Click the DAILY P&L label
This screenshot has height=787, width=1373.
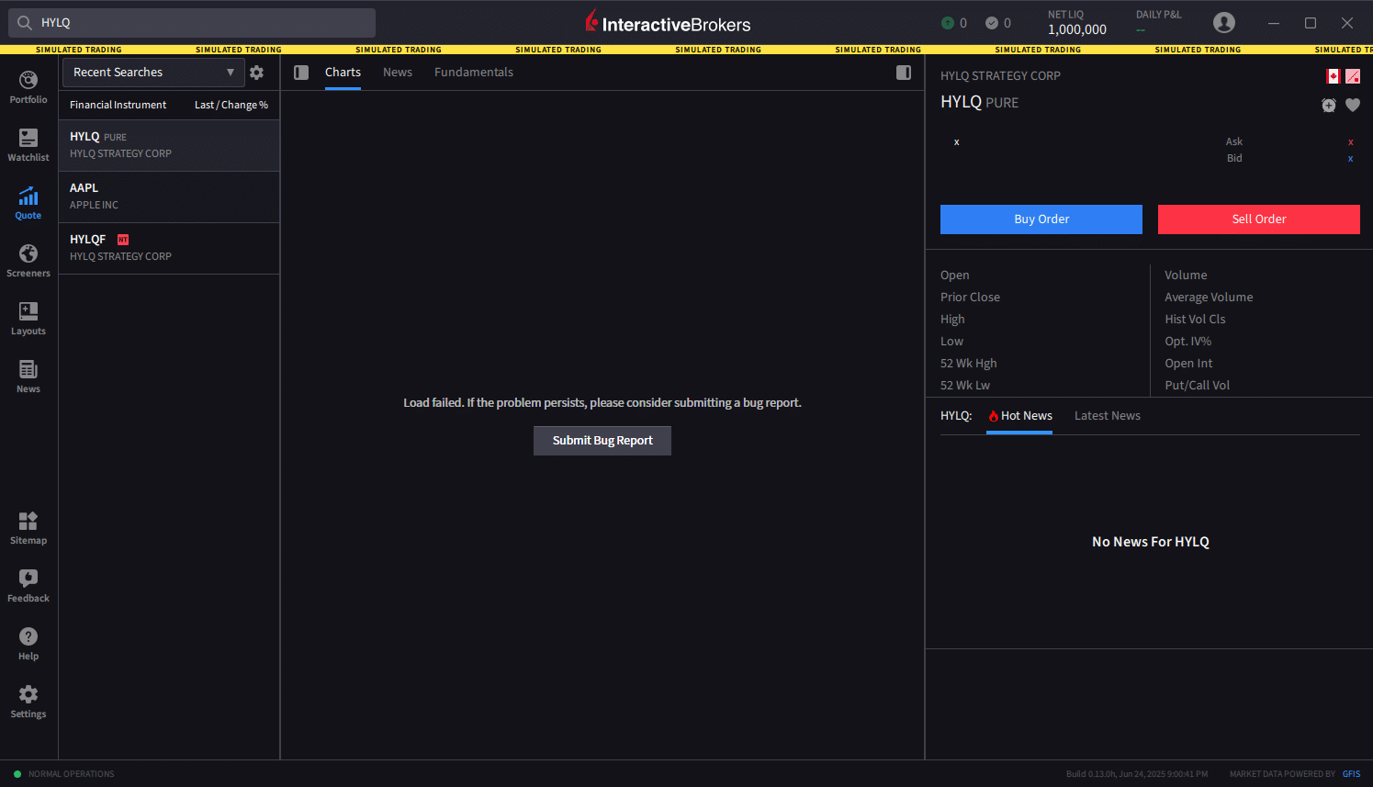[x=1159, y=15]
